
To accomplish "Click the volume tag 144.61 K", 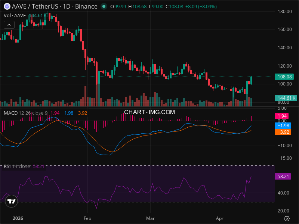I will (x=286, y=98).
